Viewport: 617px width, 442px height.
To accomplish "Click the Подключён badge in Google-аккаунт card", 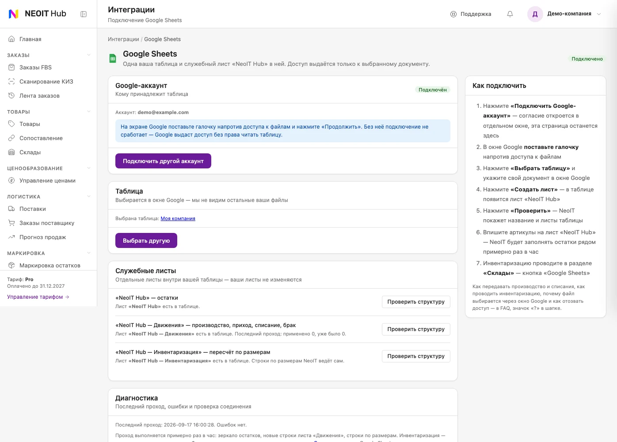I will coord(433,90).
